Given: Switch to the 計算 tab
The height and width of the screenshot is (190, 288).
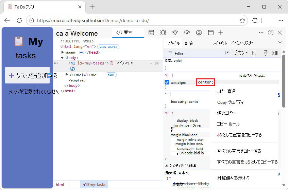Looking at the screenshot, I should 189,43.
